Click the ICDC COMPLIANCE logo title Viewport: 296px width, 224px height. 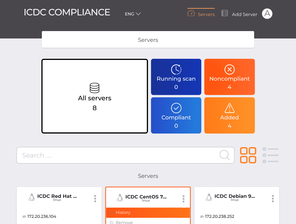(x=67, y=12)
